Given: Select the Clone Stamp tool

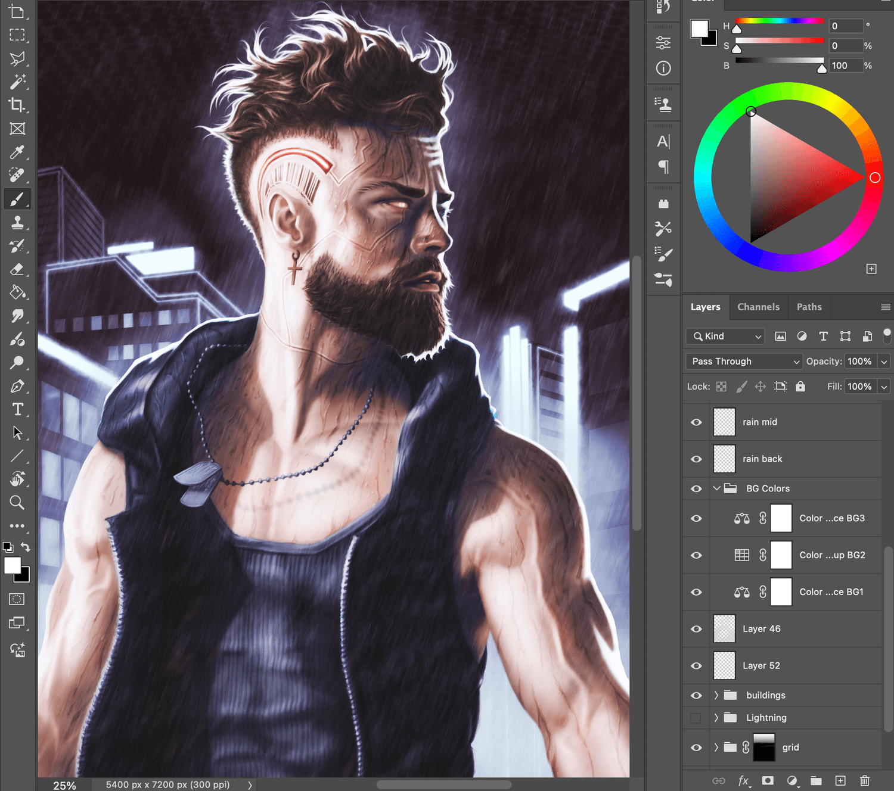Looking at the screenshot, I should pos(17,223).
